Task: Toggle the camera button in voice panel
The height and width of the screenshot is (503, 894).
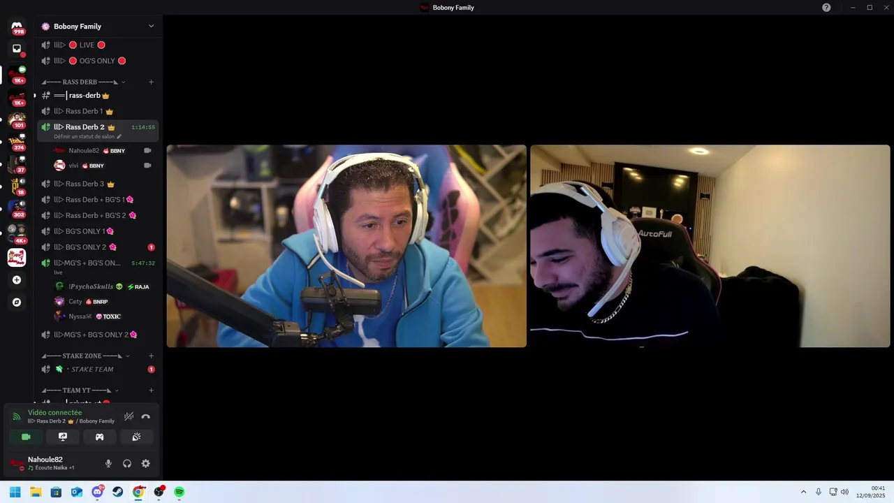Action: (26, 437)
